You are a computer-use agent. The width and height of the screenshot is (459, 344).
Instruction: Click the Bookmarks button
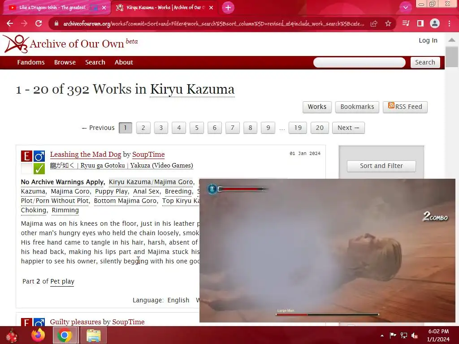point(357,107)
